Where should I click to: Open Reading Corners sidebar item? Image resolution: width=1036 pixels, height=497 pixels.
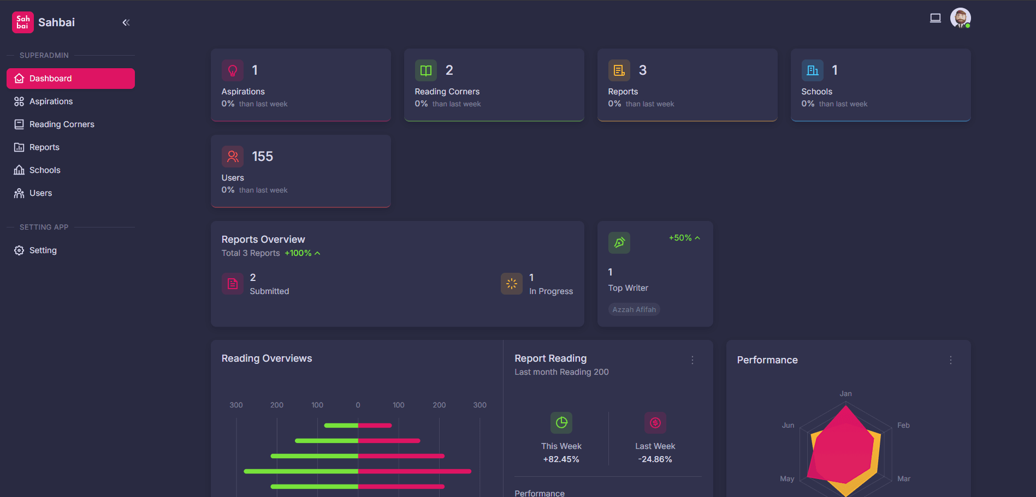62,124
